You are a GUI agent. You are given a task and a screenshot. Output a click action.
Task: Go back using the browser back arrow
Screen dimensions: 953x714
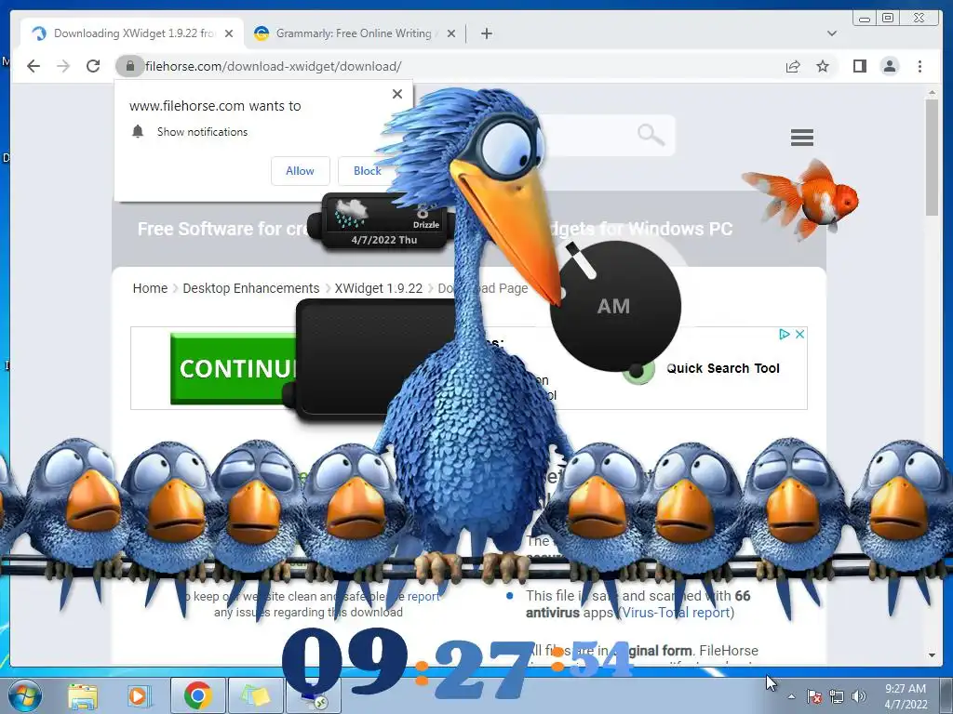click(x=34, y=66)
